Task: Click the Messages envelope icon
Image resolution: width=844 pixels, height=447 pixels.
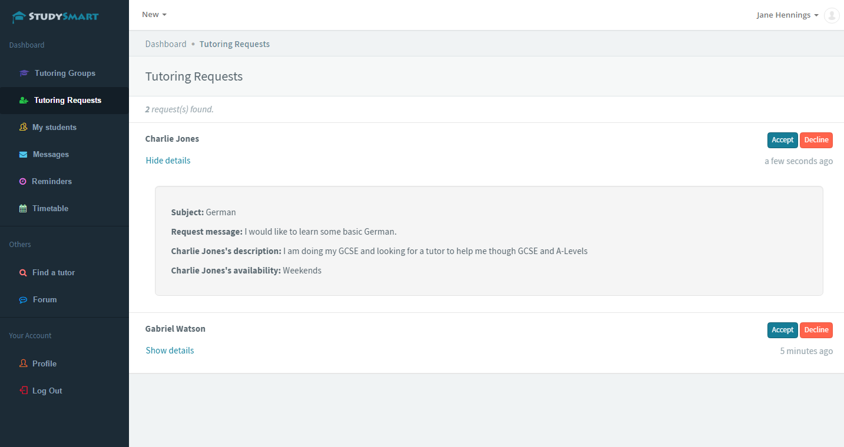Action: pyautogui.click(x=22, y=154)
